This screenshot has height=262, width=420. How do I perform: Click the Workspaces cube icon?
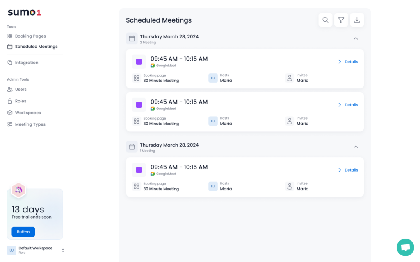click(10, 113)
